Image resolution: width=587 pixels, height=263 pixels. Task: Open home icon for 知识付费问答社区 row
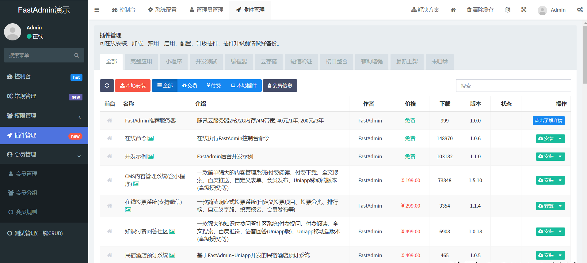coord(109,231)
